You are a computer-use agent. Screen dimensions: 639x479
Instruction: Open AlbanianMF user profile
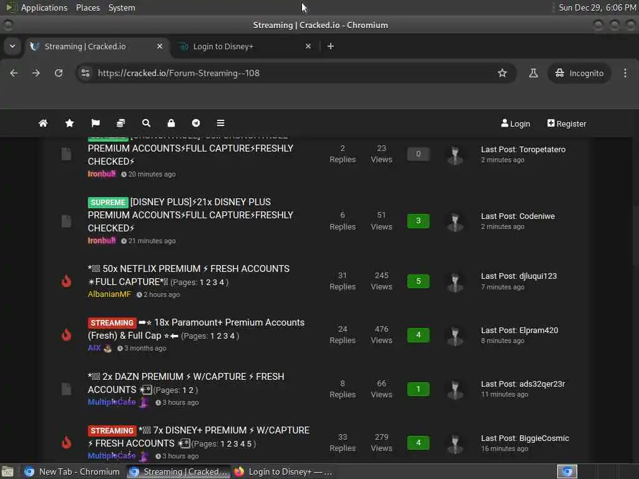tap(109, 294)
